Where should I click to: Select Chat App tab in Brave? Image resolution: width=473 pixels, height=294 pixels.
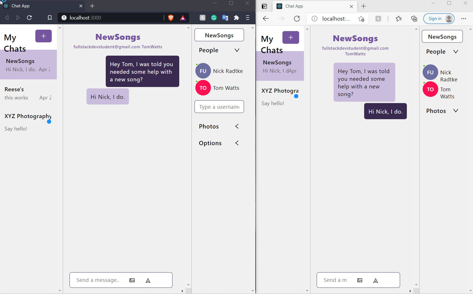(42, 6)
